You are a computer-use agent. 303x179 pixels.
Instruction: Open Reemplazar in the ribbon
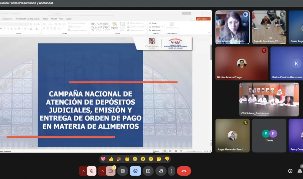tap(156, 26)
